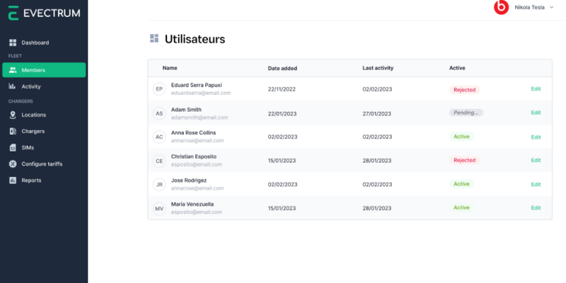Open the Reports chart icon
The image size is (566, 283).
click(x=13, y=180)
